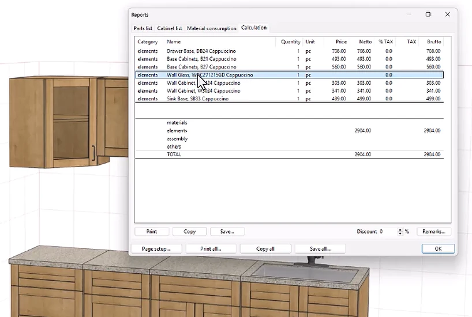The height and width of the screenshot is (317, 472).
Task: Select the Drawer Base, DB24 Cappuccino row
Action: coord(289,51)
